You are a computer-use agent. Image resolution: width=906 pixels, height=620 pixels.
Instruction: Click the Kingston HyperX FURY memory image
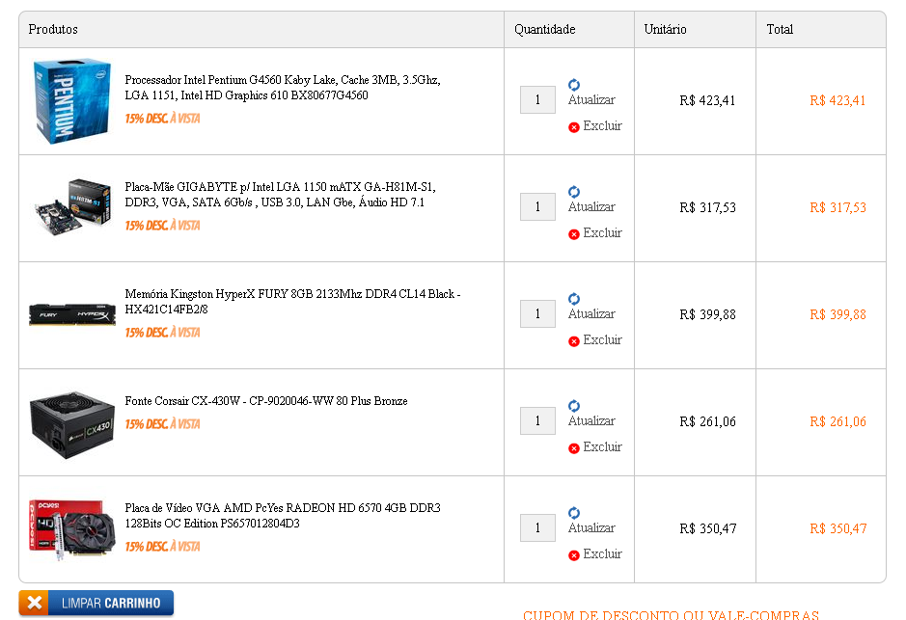point(72,314)
